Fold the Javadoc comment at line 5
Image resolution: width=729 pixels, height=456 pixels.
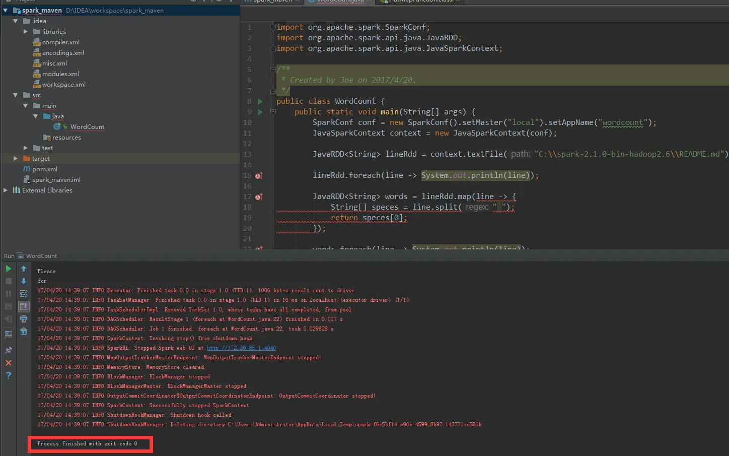tap(273, 70)
